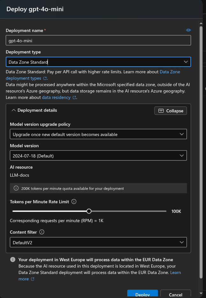Click the data residency link
This screenshot has width=206, height=298.
point(56,97)
